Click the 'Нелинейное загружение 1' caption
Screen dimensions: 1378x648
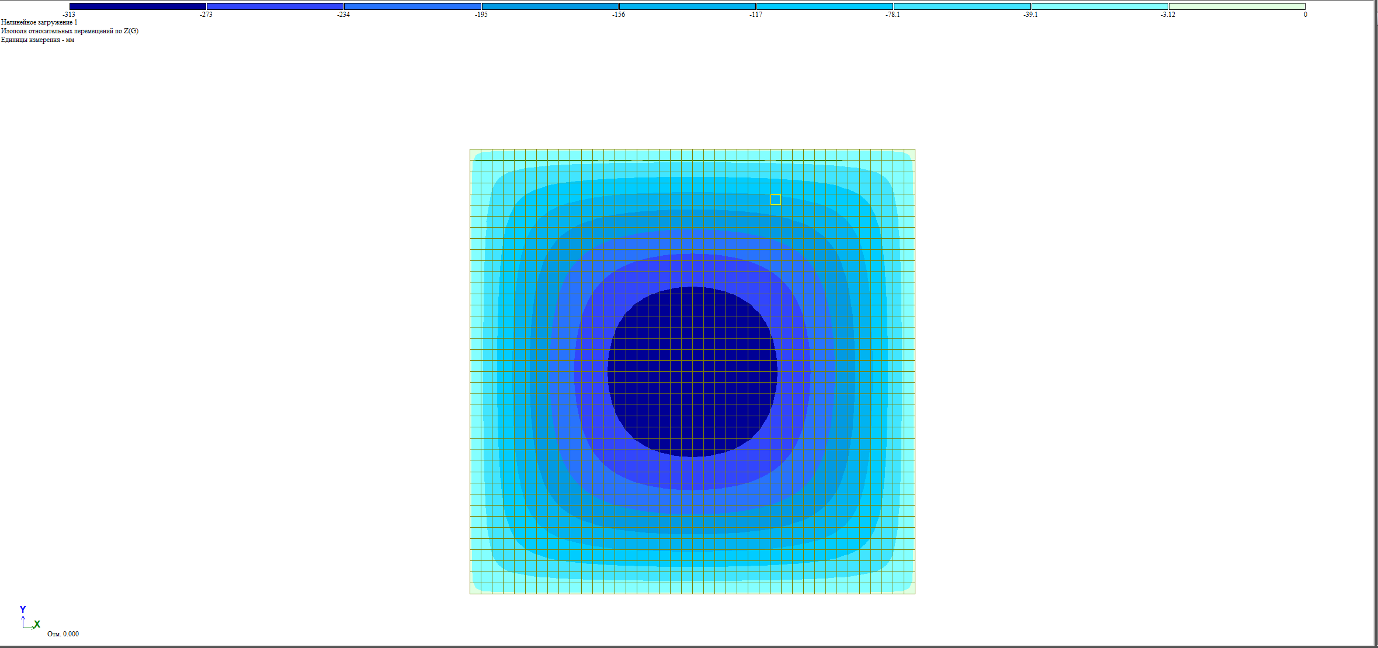point(39,22)
